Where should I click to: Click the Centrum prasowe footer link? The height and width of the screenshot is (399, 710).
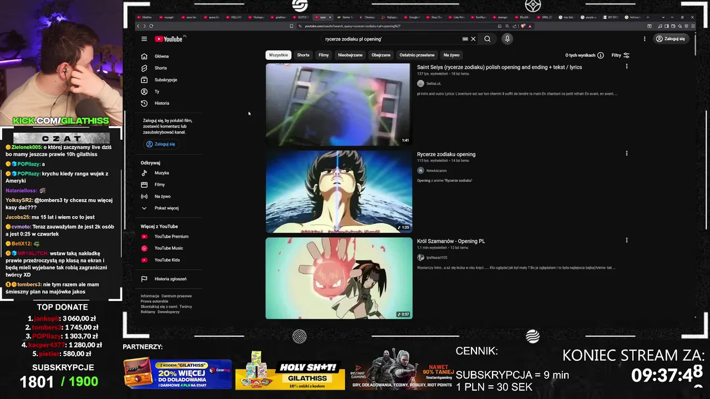tap(176, 296)
